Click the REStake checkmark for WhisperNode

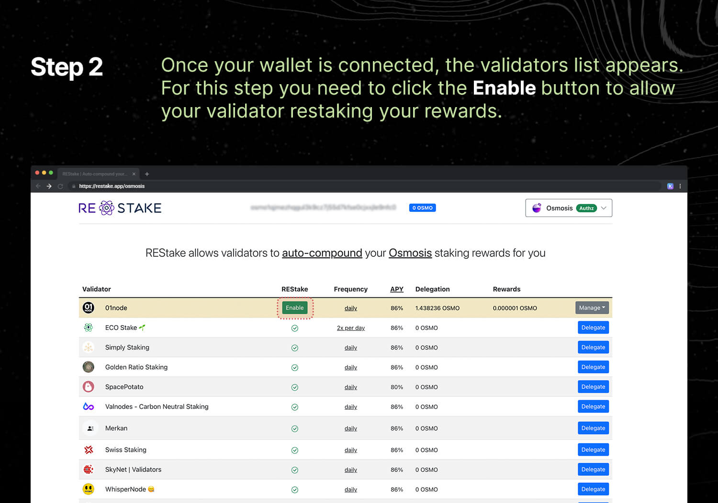pyautogui.click(x=295, y=490)
